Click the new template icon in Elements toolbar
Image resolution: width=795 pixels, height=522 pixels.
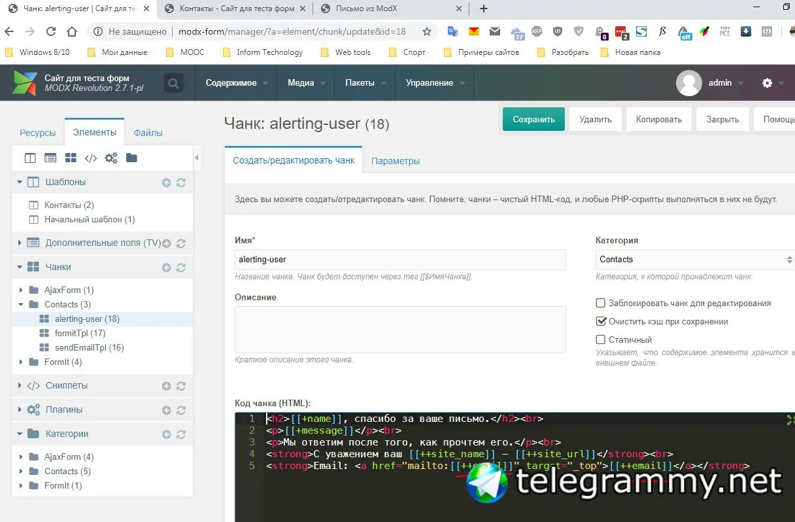point(30,158)
